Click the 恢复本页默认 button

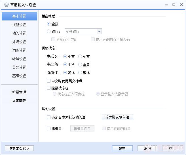click(19, 148)
